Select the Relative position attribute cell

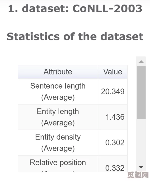[58, 164]
